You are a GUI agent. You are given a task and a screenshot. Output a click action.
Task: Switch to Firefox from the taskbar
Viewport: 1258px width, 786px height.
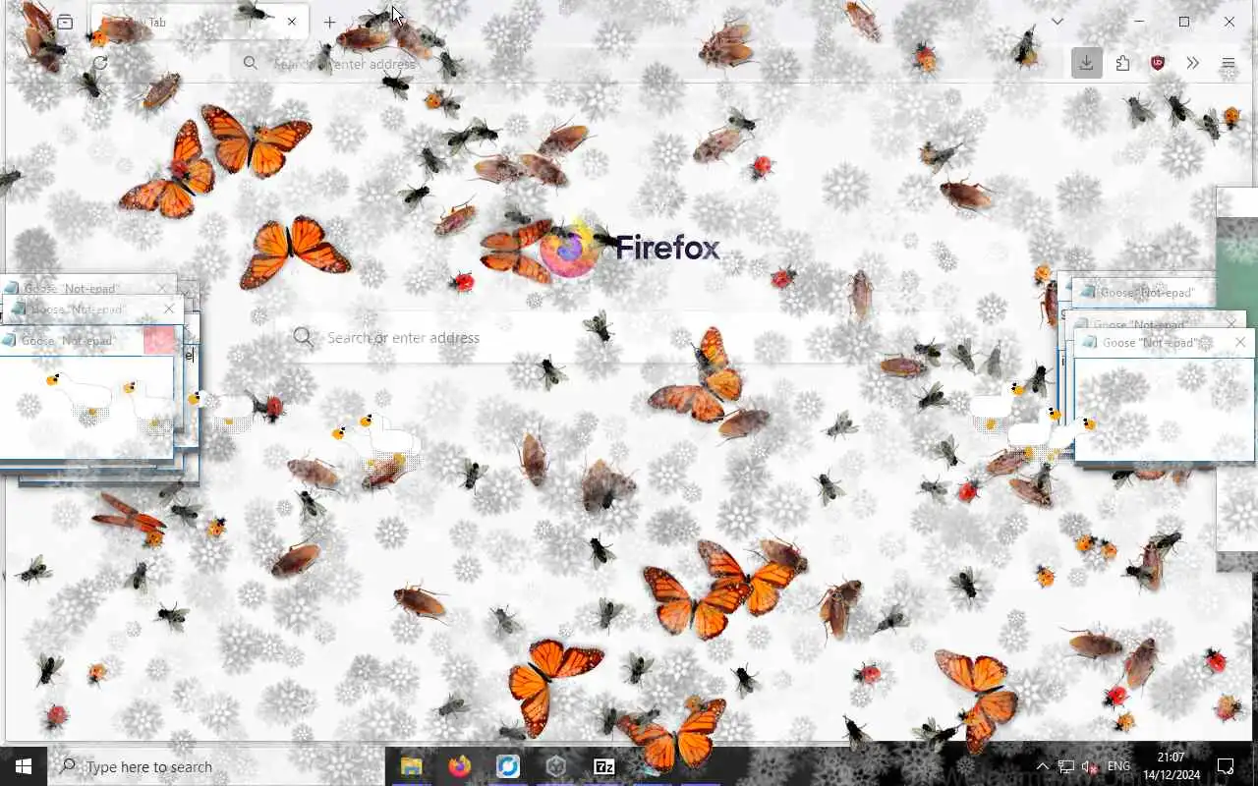pos(460,766)
